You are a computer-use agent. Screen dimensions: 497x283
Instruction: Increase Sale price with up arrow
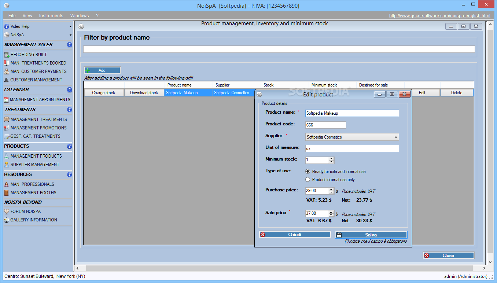331,212
